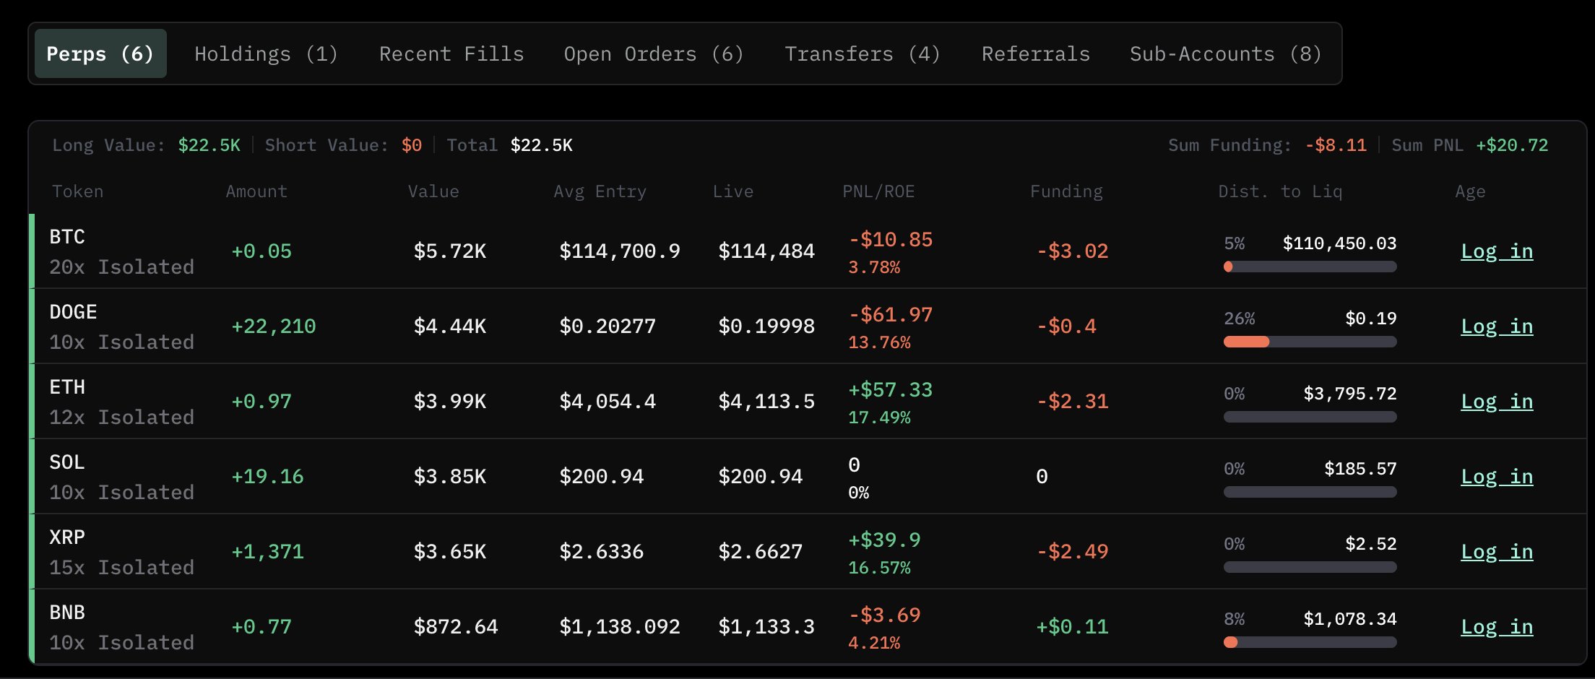Image resolution: width=1595 pixels, height=679 pixels.
Task: Click the Dist. to Liq column header
Action: coord(1280,191)
